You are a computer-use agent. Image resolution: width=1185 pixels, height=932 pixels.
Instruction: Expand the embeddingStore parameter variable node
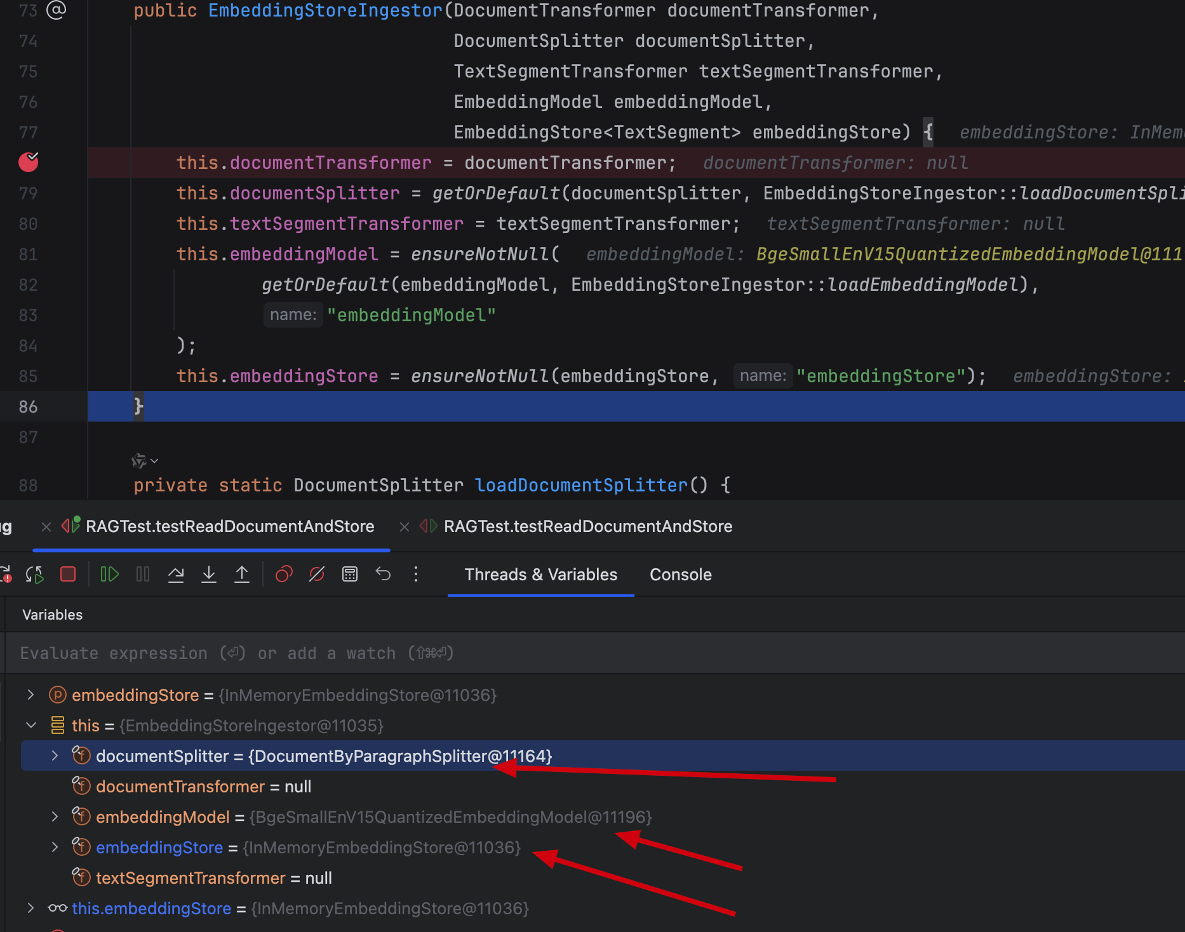[30, 695]
